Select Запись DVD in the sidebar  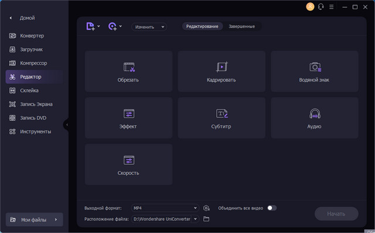click(x=34, y=118)
